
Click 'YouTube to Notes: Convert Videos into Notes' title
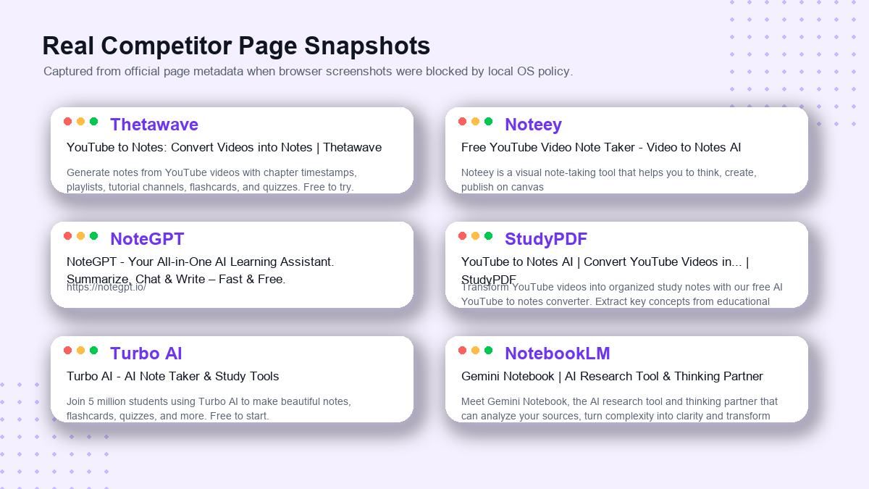(x=224, y=147)
